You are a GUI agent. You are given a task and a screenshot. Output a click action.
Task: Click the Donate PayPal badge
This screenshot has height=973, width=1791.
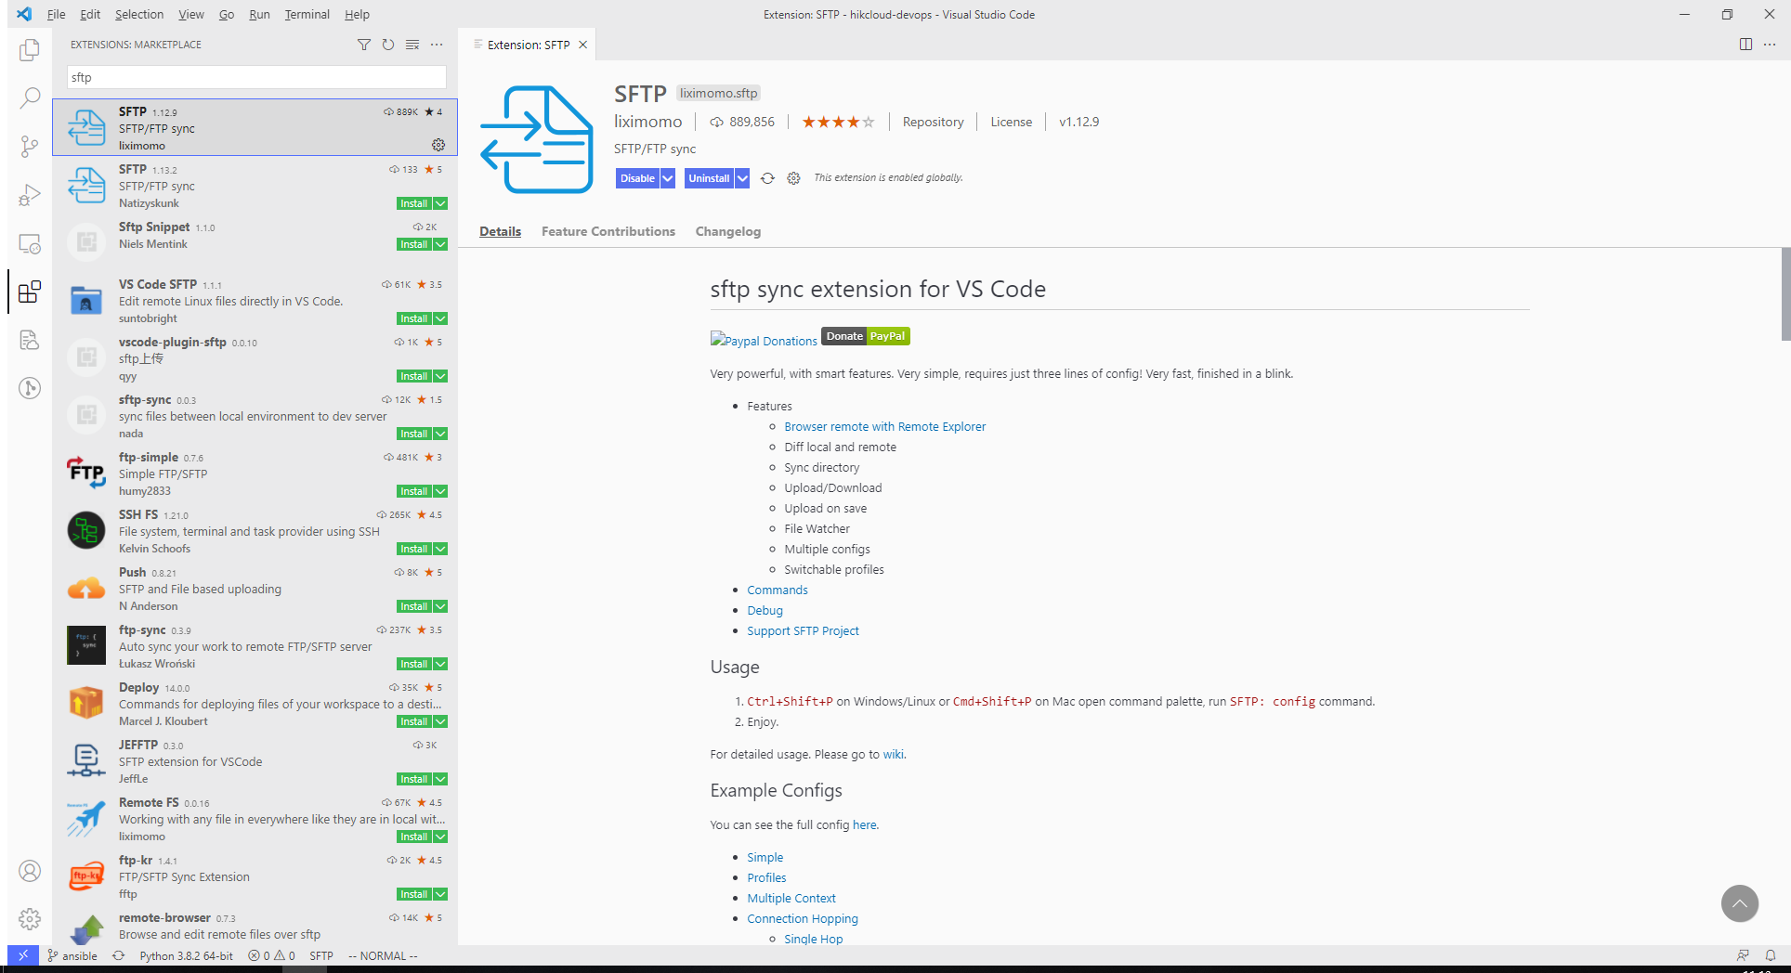pos(865,336)
